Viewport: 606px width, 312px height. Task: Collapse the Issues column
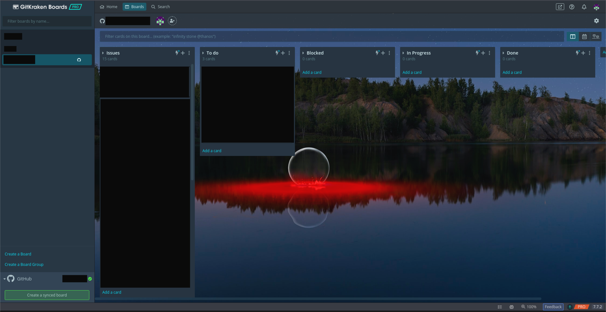point(103,53)
